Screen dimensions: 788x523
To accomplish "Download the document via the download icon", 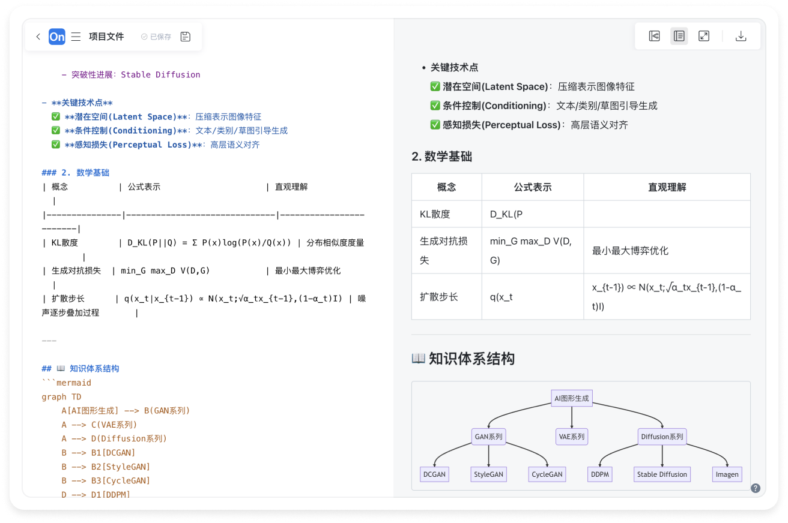I will click(741, 36).
